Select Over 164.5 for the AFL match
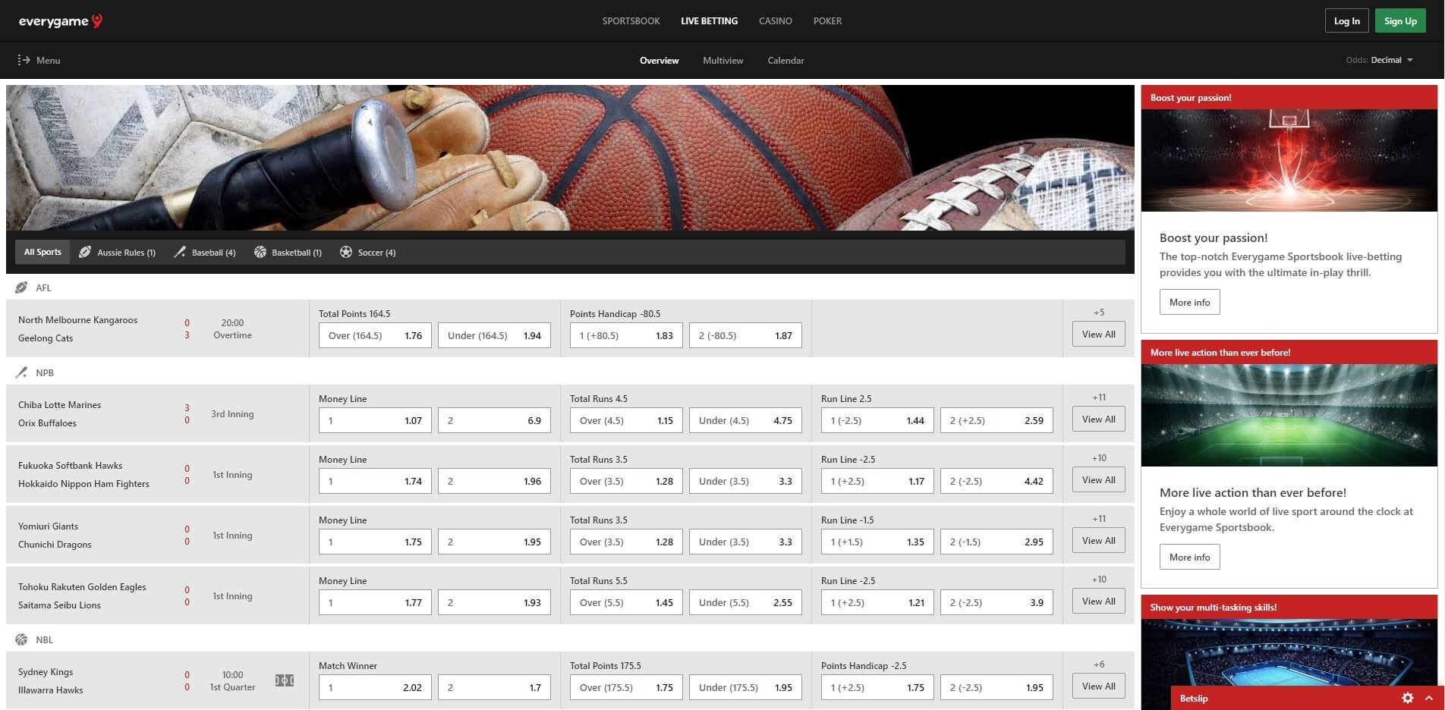The height and width of the screenshot is (710, 1445). [x=374, y=335]
